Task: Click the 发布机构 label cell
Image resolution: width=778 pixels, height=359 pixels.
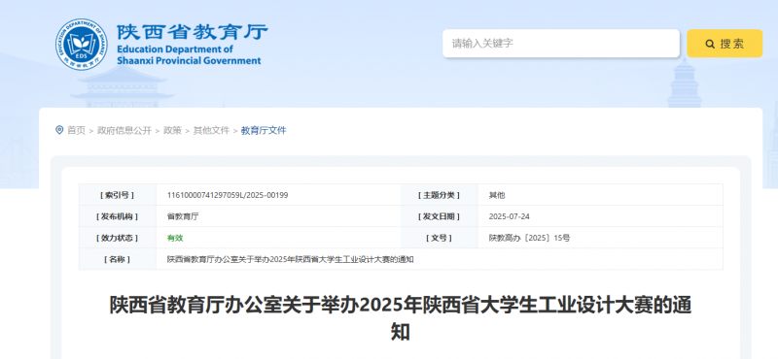Action: [x=118, y=216]
